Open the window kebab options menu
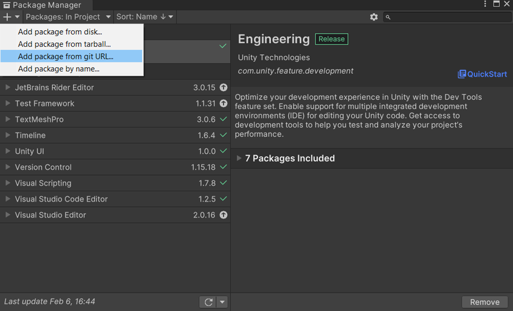 pos(485,4)
